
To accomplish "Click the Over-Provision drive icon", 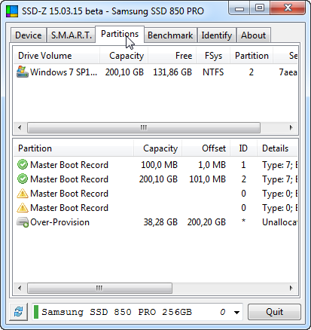I will 23,222.
